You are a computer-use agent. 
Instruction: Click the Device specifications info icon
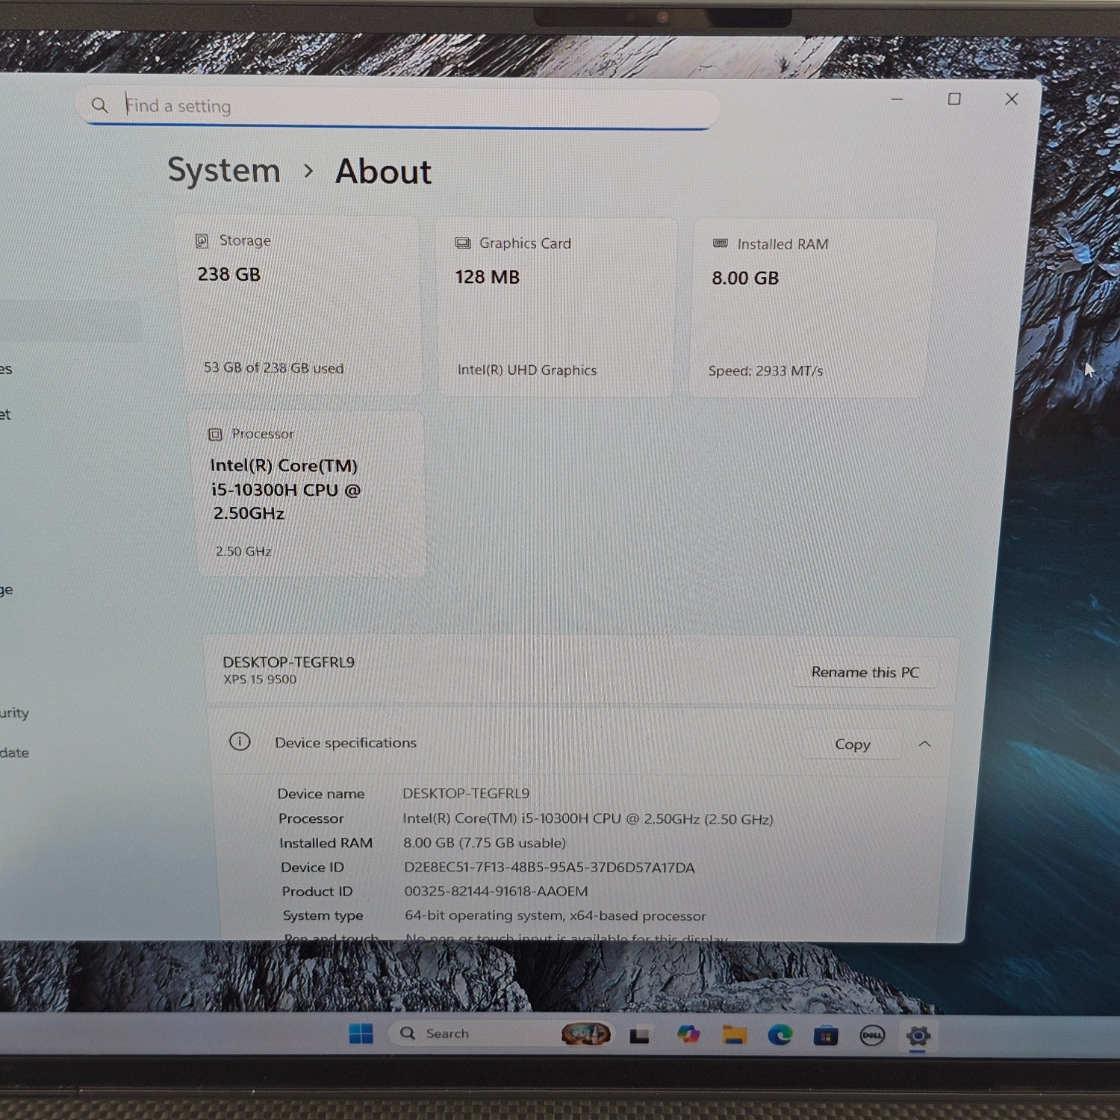240,741
